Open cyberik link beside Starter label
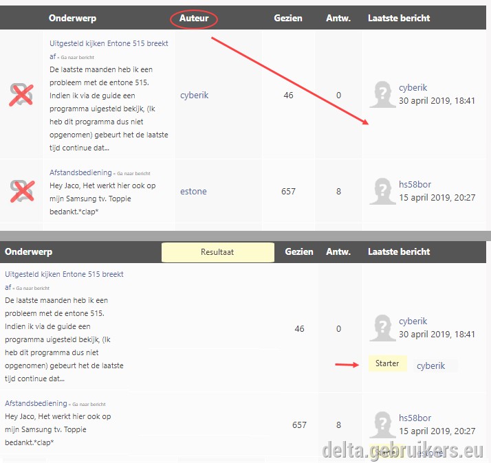 tap(430, 365)
